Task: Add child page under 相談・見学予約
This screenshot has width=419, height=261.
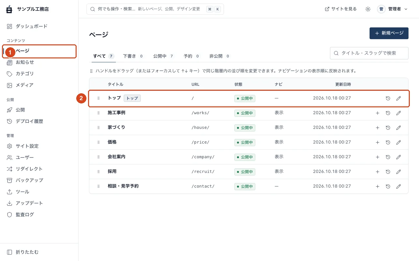Action: coord(377,186)
